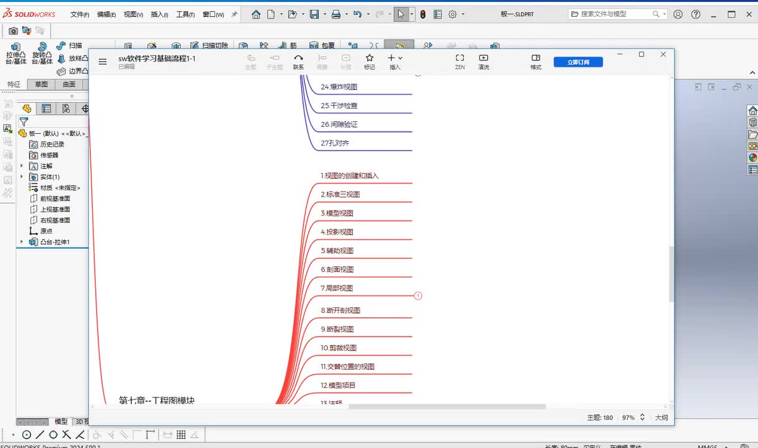Screen dimensions: 758x448
Task: Click the SolidWorks help question-mark icon
Action: click(x=696, y=14)
